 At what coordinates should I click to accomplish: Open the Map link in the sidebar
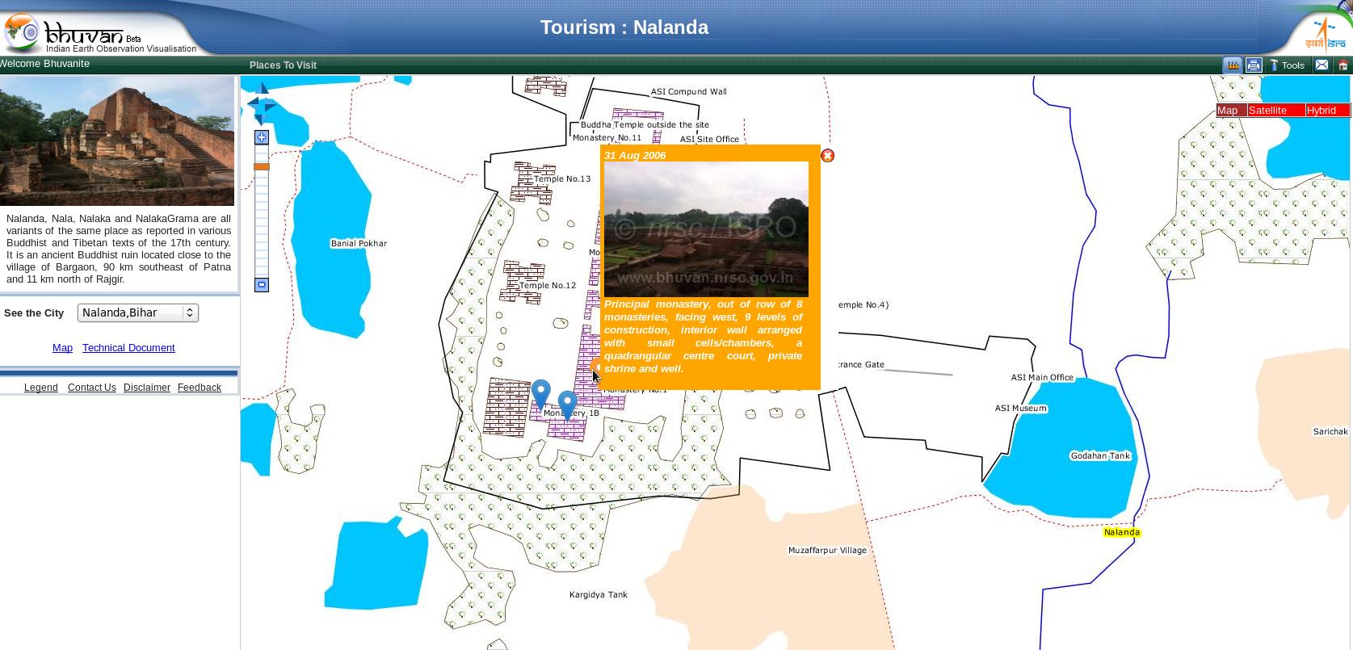pyautogui.click(x=62, y=348)
